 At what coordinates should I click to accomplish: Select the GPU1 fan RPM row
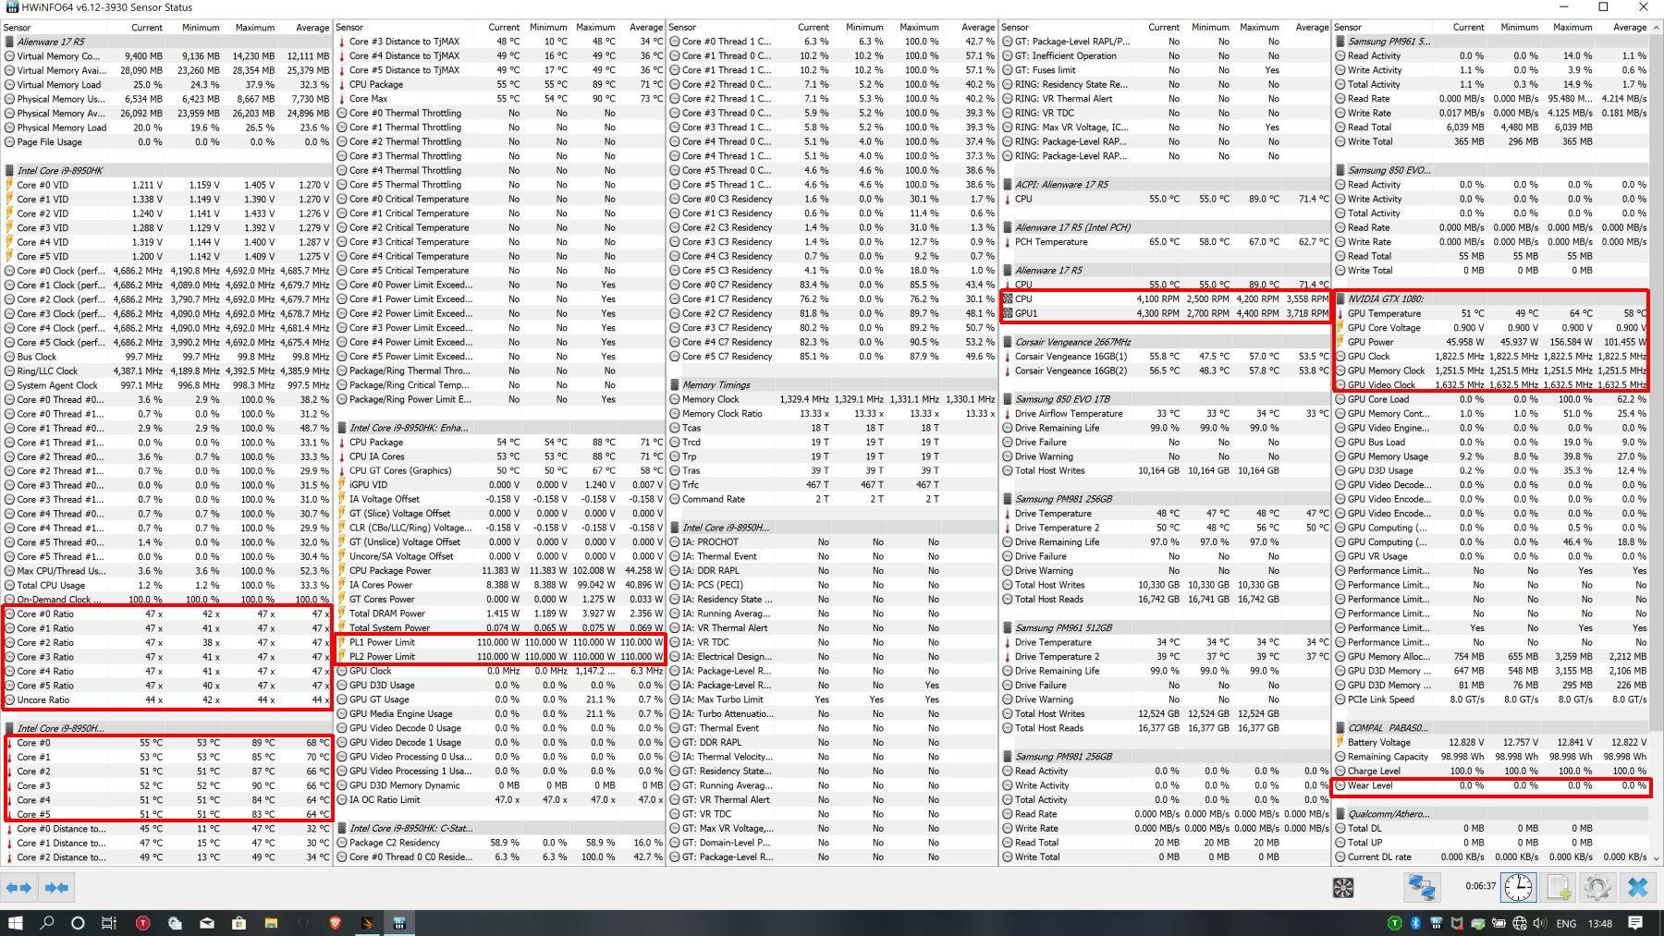click(1165, 313)
